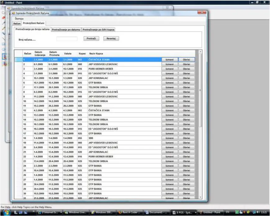Open Rent A Coder taskbar window

130,212
